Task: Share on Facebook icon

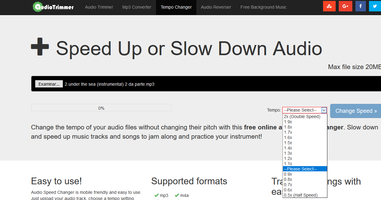Action: click(360, 6)
